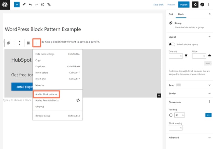Switch to the Post tab
213x149 pixels.
click(171, 14)
